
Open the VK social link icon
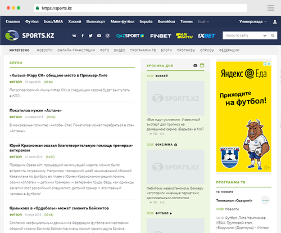point(74,35)
